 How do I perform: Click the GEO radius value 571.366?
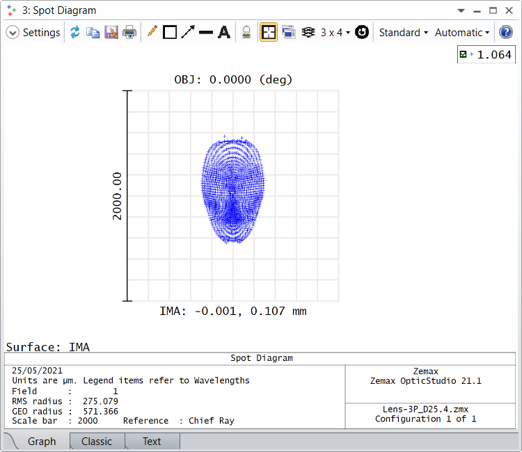tap(100, 412)
